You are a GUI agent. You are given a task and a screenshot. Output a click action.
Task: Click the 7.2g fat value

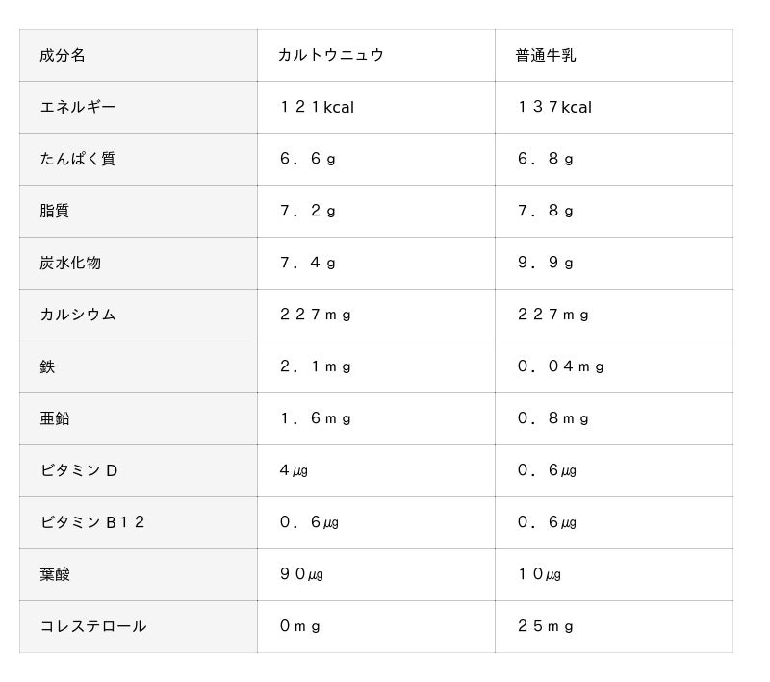pyautogui.click(x=308, y=211)
